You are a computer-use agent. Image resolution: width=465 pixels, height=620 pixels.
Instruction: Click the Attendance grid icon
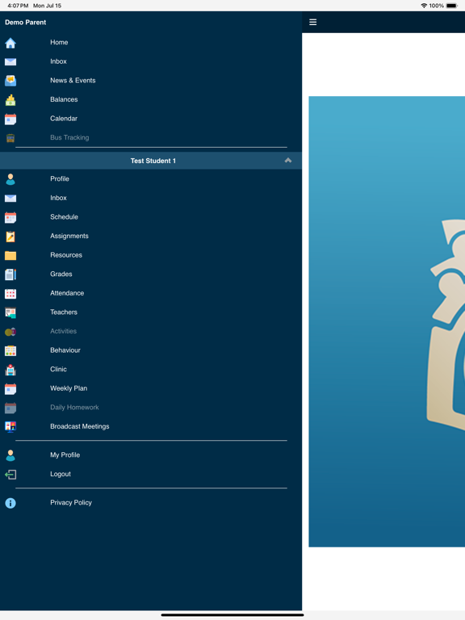(10, 293)
